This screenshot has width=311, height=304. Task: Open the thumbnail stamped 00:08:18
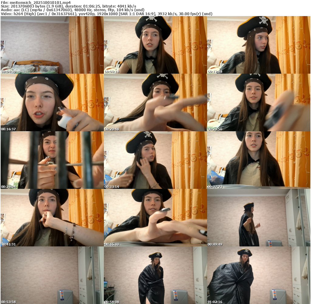pos(155,45)
